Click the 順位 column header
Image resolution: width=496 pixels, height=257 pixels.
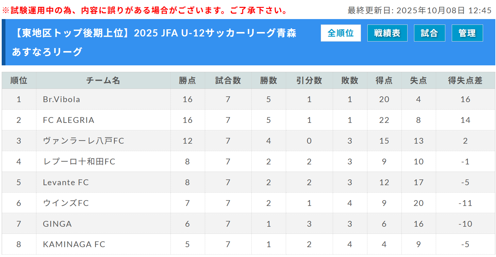tap(19, 81)
